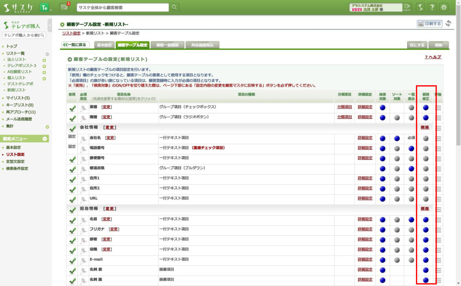Toggle 個別修正 dot for 業種 row
461x286 pixels.
pos(426,107)
